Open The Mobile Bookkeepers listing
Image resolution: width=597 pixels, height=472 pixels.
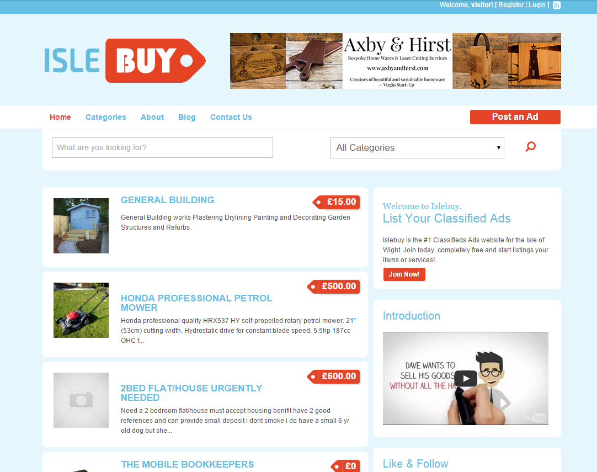pos(188,464)
